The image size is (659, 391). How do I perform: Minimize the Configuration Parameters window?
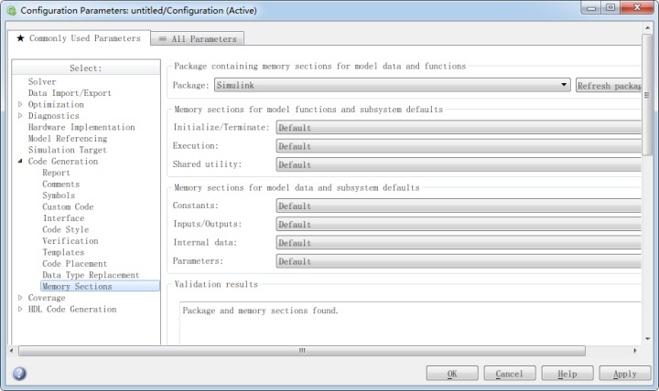coord(591,7)
